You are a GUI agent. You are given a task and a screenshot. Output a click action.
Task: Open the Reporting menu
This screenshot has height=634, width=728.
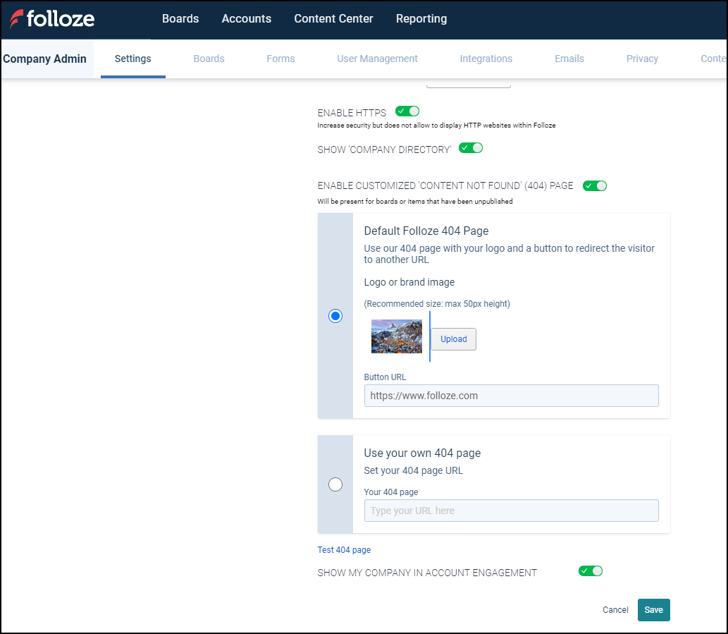point(421,19)
